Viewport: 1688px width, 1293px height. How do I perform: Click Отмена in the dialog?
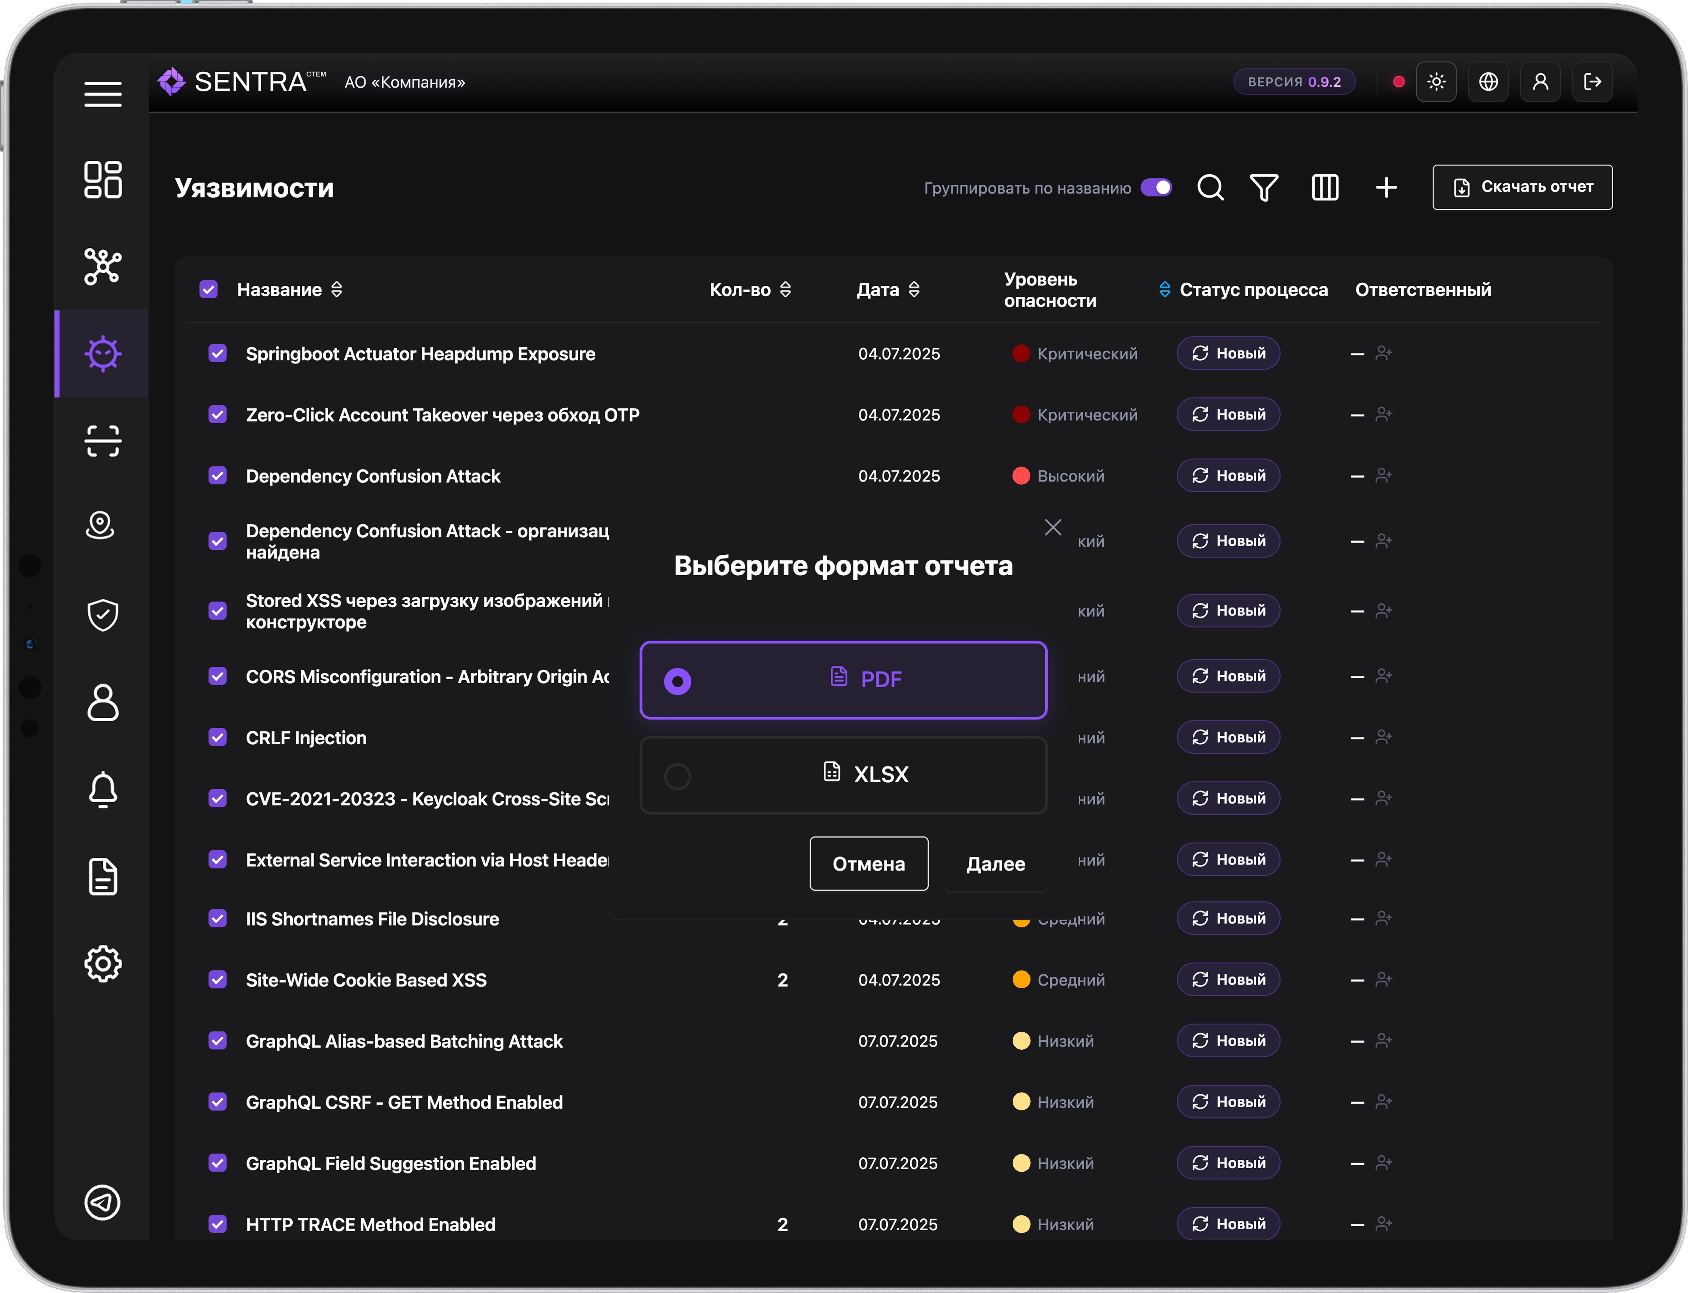coord(869,864)
